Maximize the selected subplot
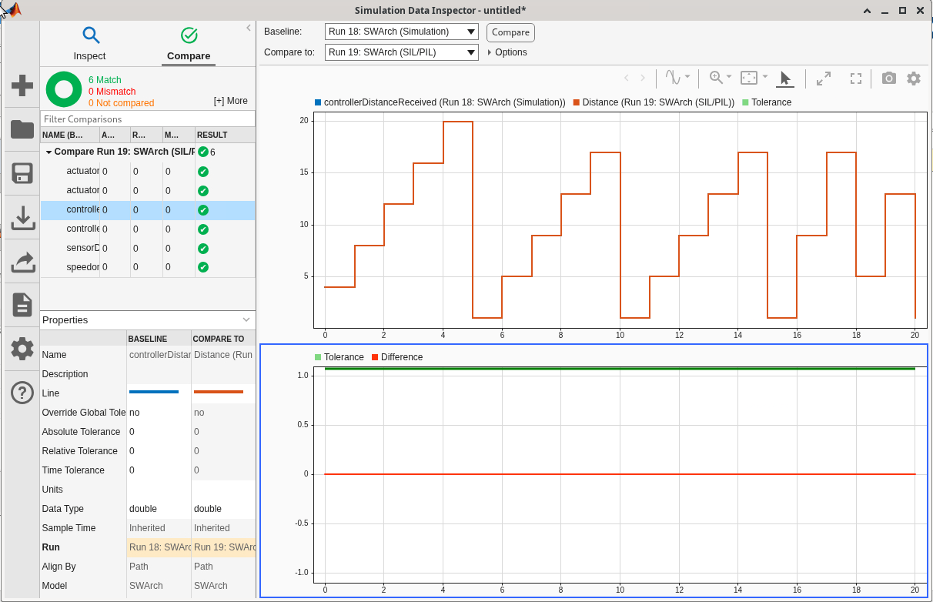Screen dimensions: 933x602 pos(824,78)
